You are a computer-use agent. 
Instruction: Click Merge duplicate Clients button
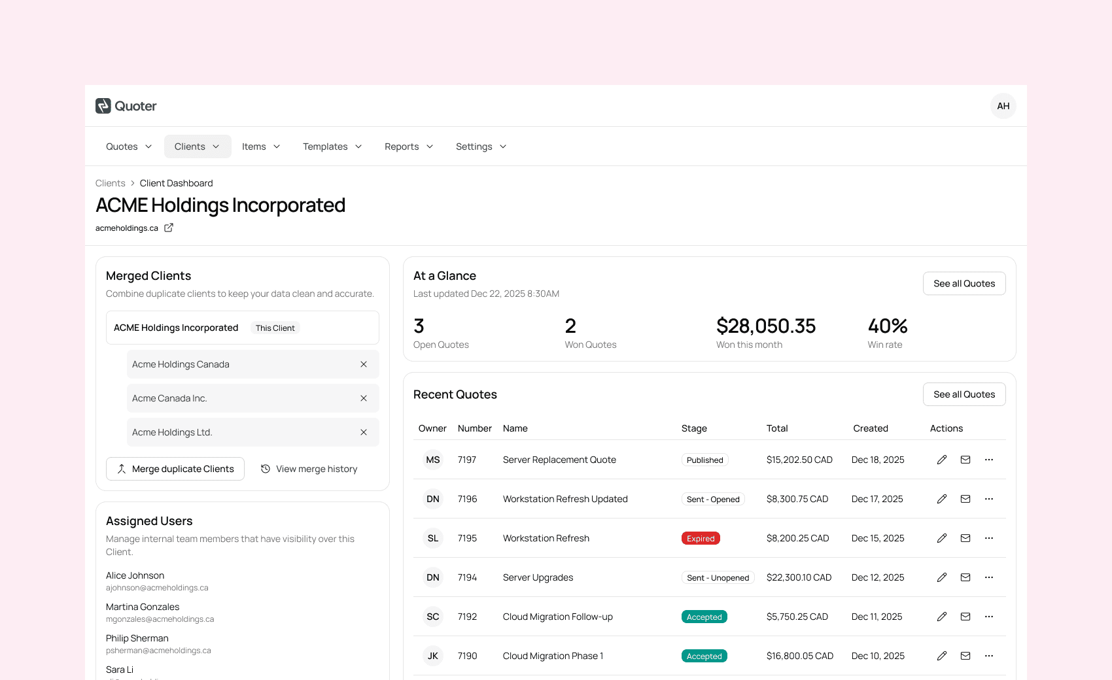click(175, 469)
